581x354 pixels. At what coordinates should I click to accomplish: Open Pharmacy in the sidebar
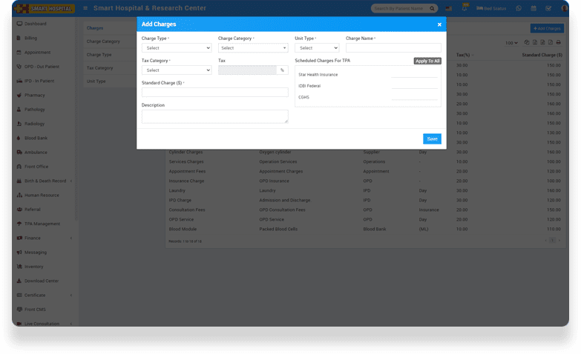[34, 95]
